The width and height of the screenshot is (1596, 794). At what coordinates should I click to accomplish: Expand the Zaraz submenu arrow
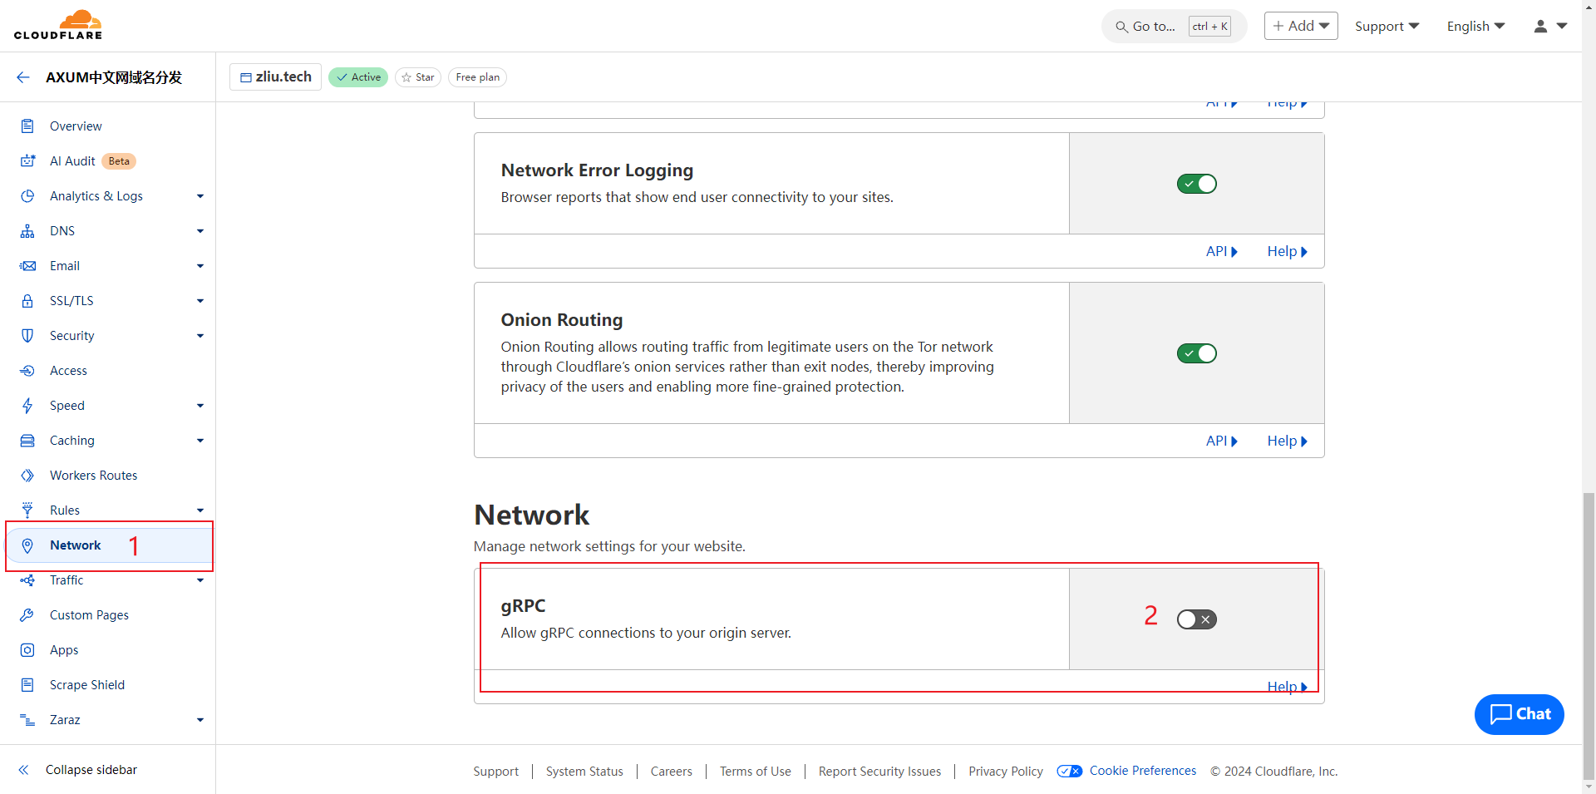tap(200, 720)
